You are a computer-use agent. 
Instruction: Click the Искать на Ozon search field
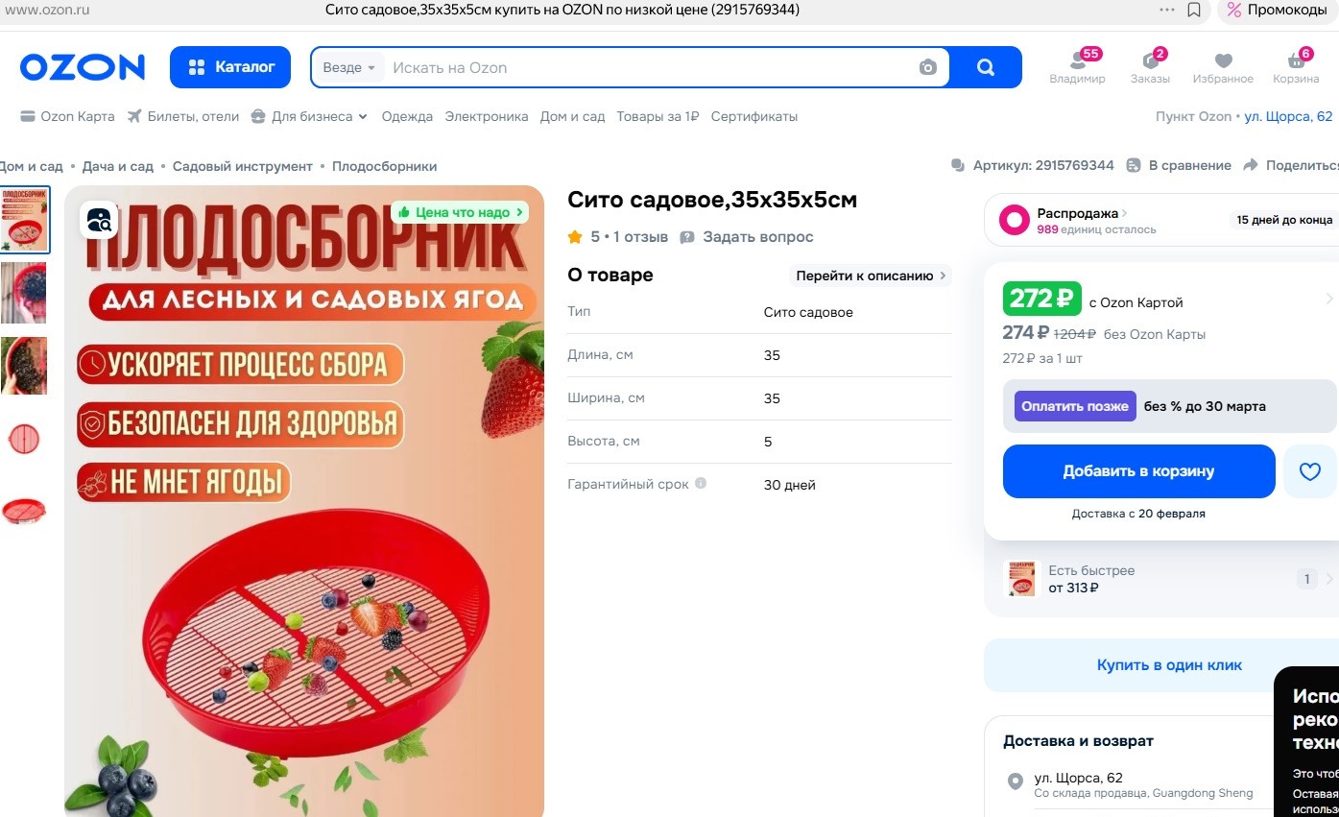coord(643,67)
